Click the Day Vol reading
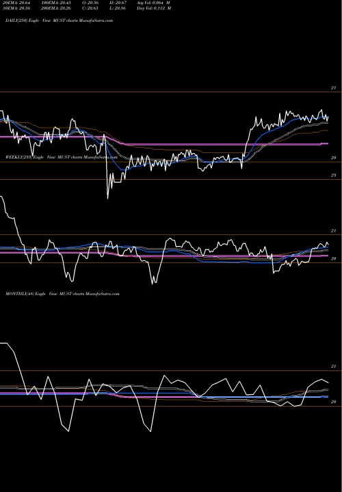342x492 pixels. tap(154, 8)
